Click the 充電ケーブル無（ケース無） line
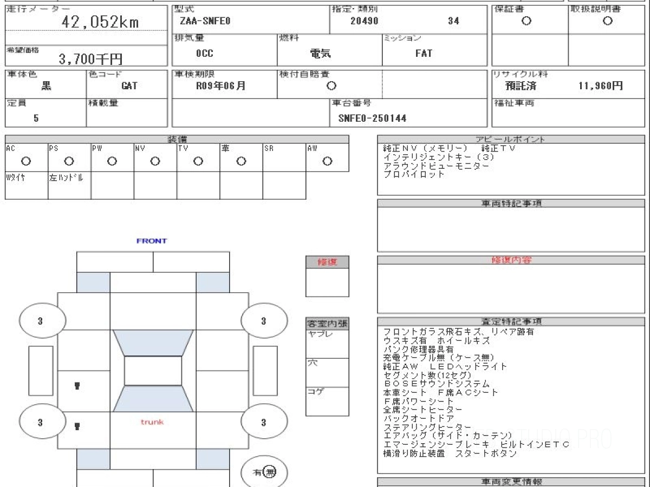Screen dimensions: 650x487 [439, 358]
